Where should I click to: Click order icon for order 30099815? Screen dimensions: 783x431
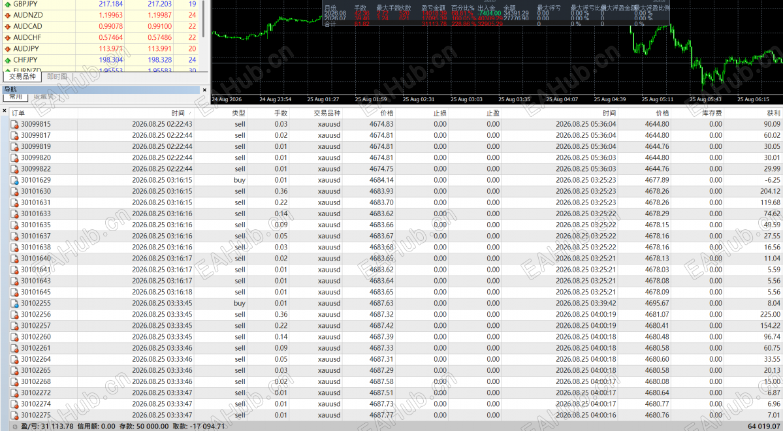pyautogui.click(x=15, y=124)
